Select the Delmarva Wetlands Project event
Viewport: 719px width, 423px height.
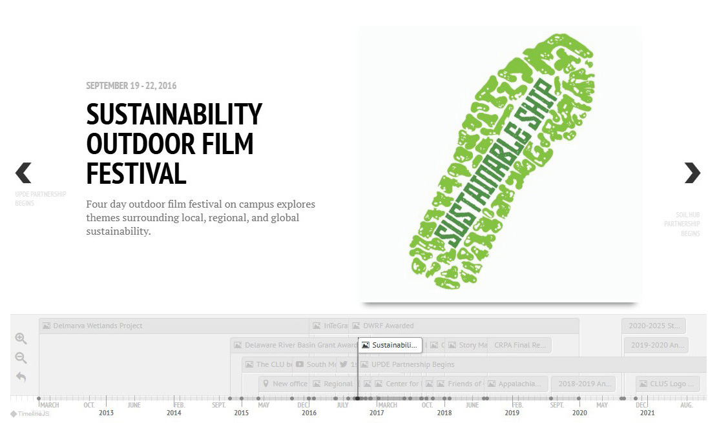point(97,326)
